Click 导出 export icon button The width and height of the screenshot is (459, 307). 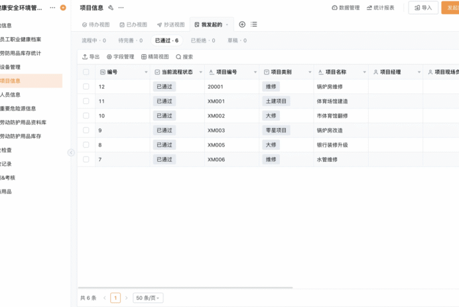(x=91, y=57)
